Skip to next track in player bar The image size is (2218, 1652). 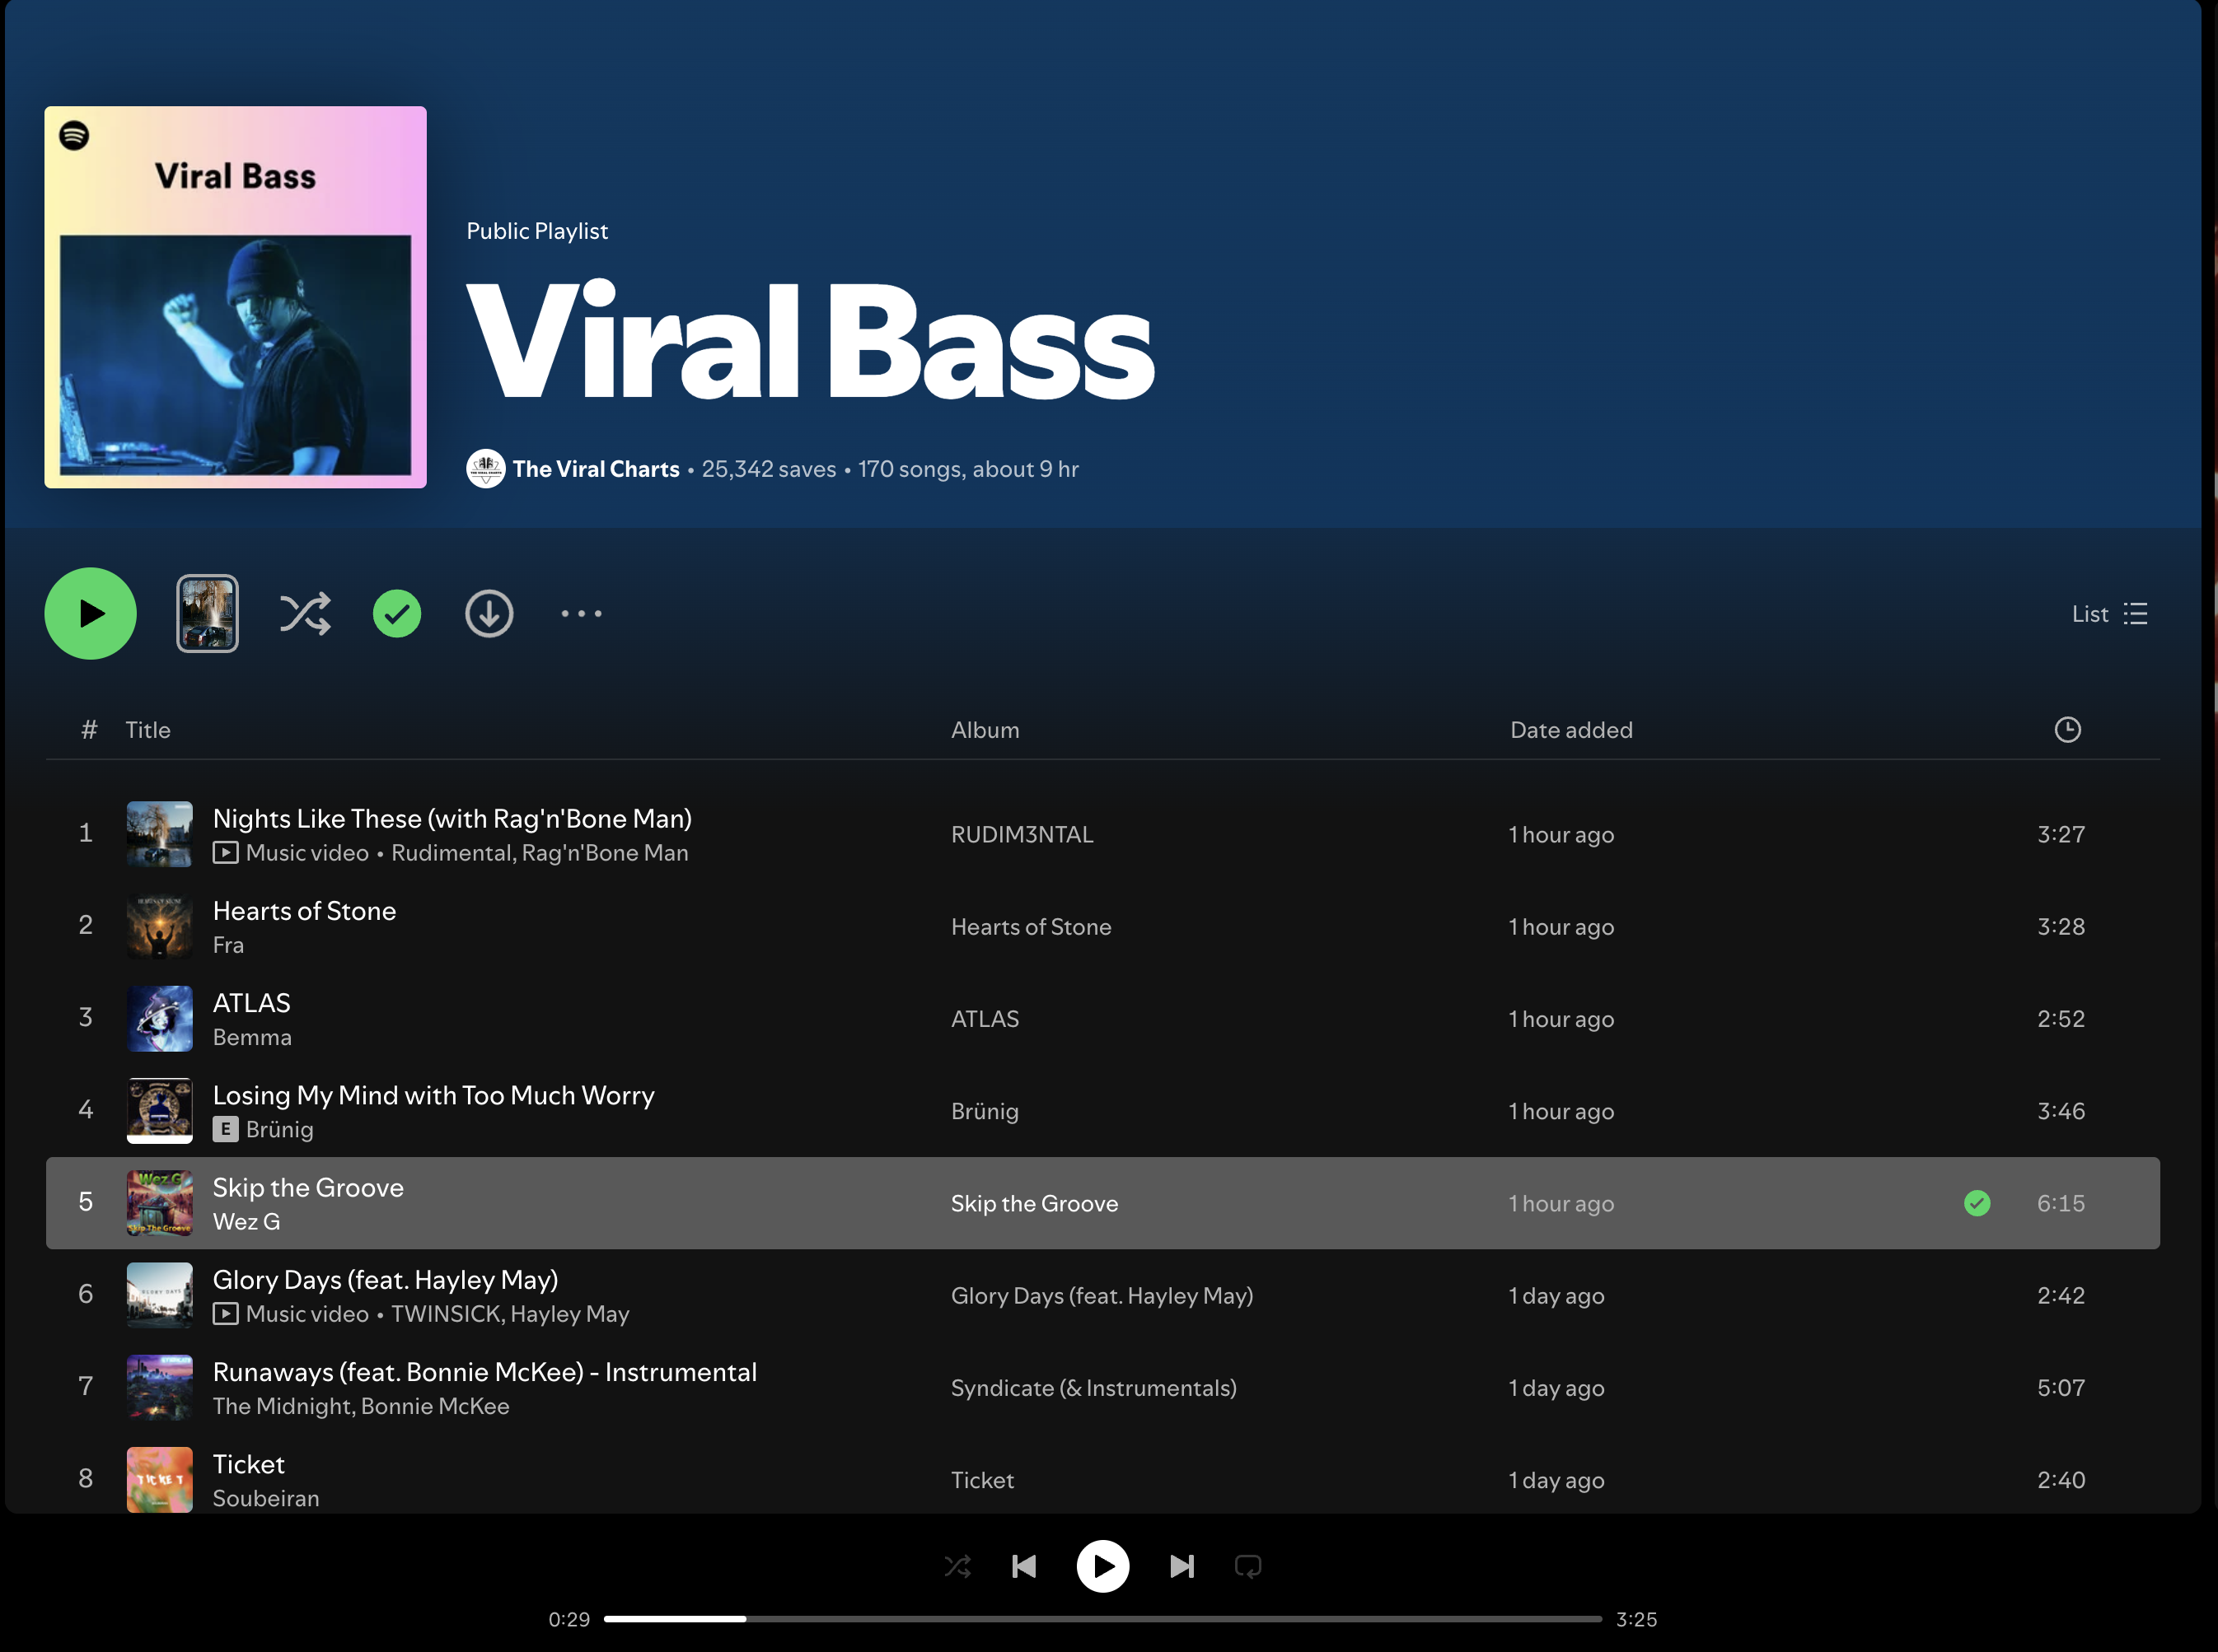(x=1182, y=1566)
